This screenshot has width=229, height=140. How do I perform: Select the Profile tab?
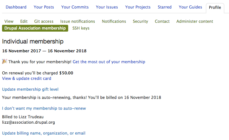[215, 7]
